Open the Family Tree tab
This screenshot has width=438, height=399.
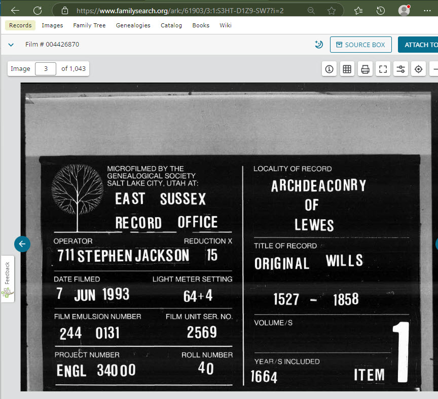89,25
